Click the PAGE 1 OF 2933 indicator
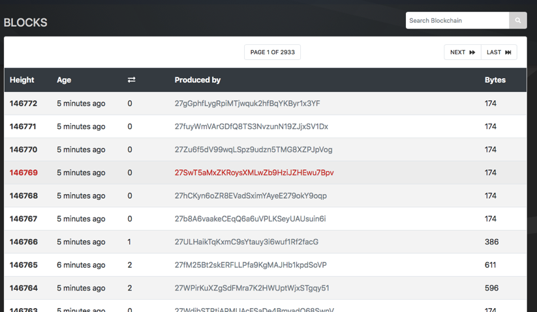 (x=272, y=52)
